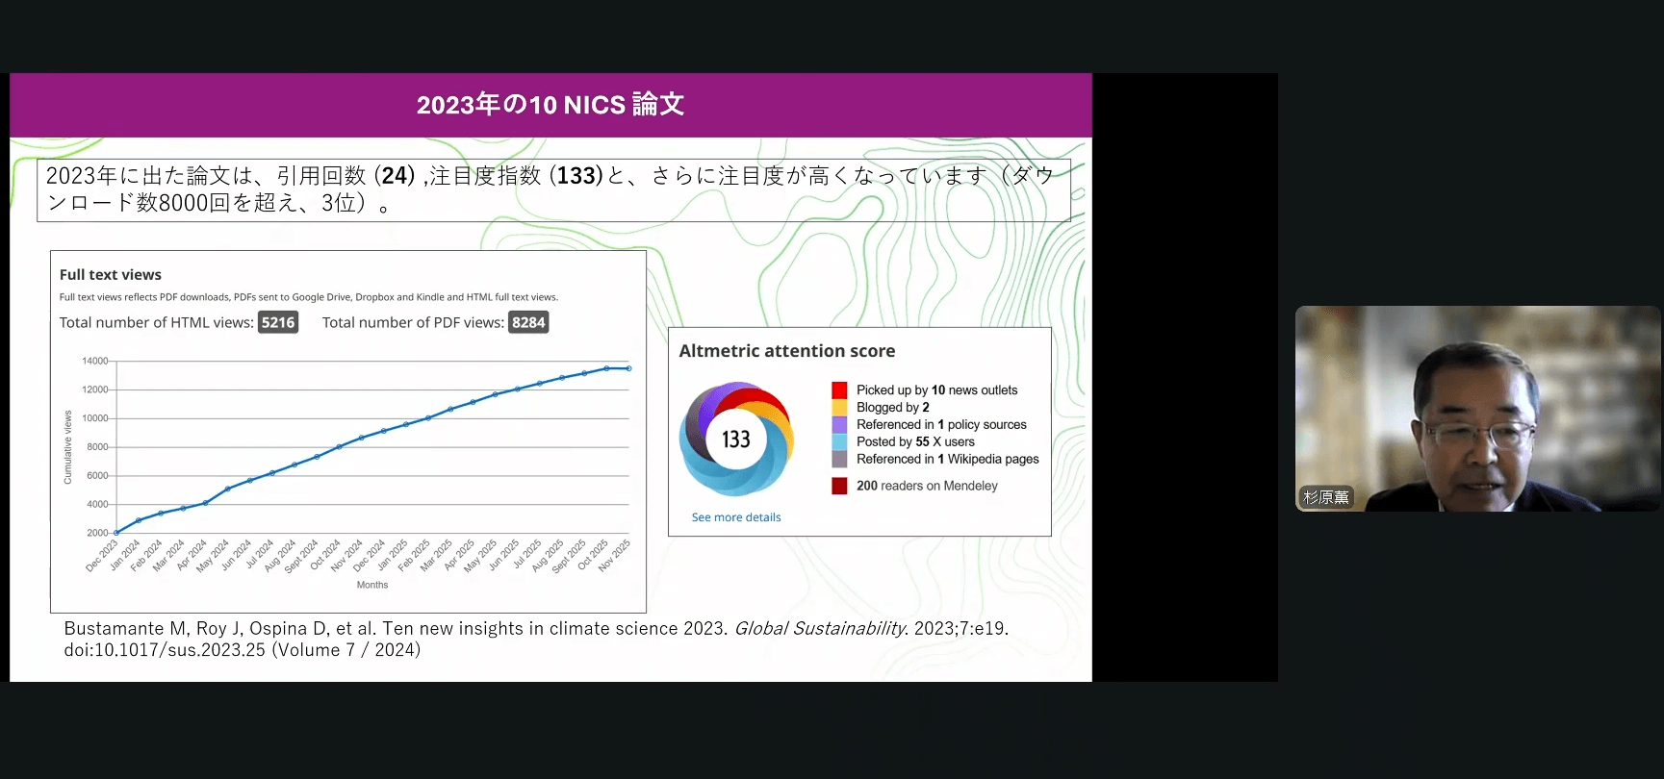Click the Dec 2023 data point on chart

(116, 532)
